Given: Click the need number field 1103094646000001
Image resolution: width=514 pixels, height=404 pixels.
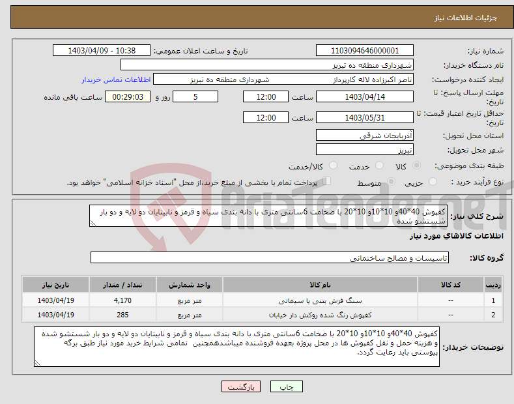Looking at the screenshot, I should point(365,51).
